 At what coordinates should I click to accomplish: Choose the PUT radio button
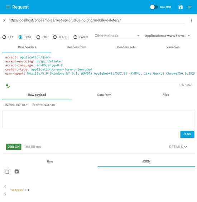(38, 37)
